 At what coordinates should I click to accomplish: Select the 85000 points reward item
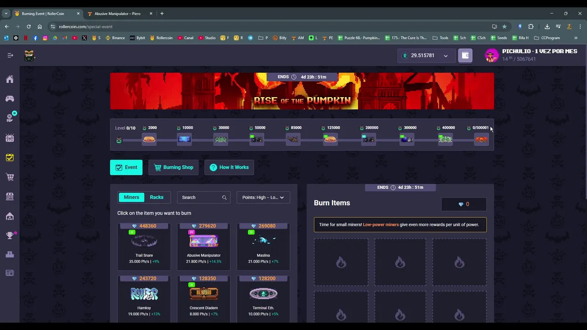pyautogui.click(x=293, y=139)
